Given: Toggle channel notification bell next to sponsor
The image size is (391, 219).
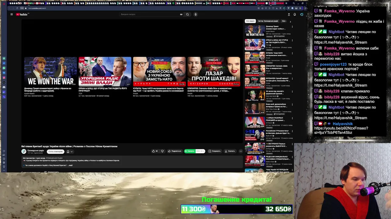Looking at the screenshot, I should (x=68, y=151).
